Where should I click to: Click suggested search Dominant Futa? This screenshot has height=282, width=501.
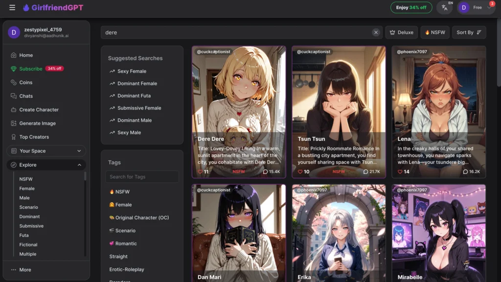point(134,96)
